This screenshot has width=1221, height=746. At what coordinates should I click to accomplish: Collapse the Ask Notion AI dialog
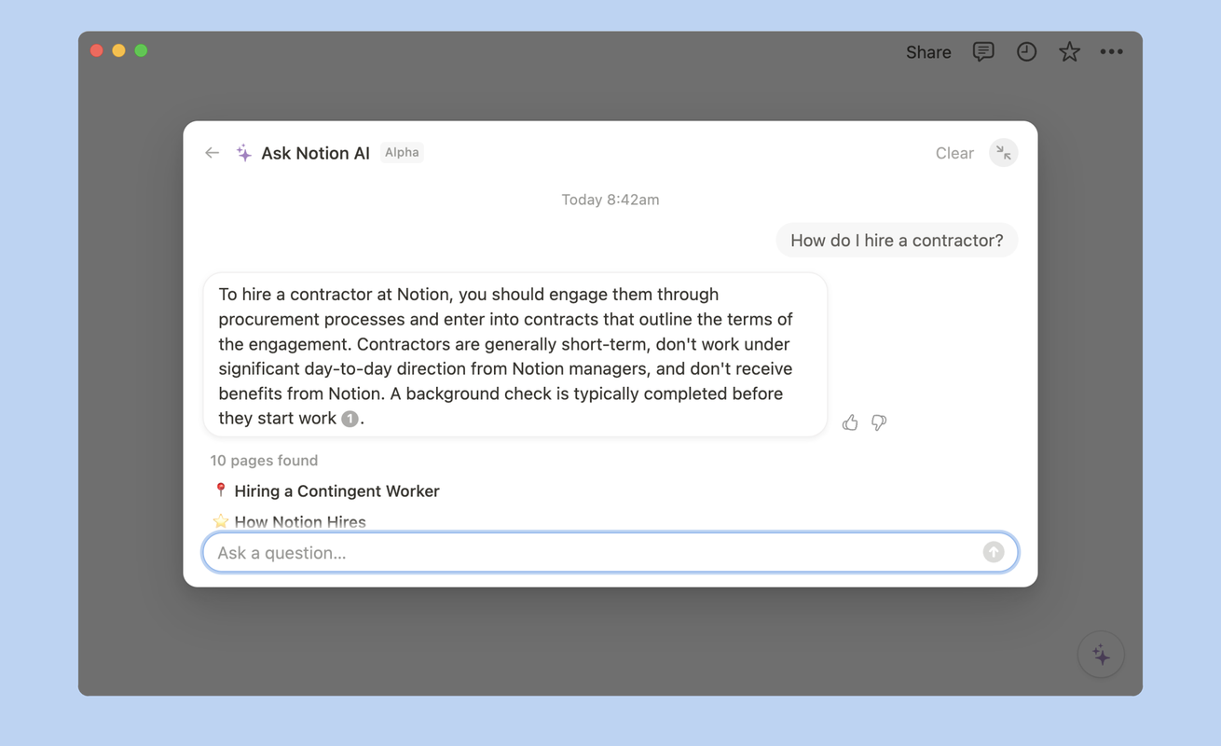(1003, 153)
